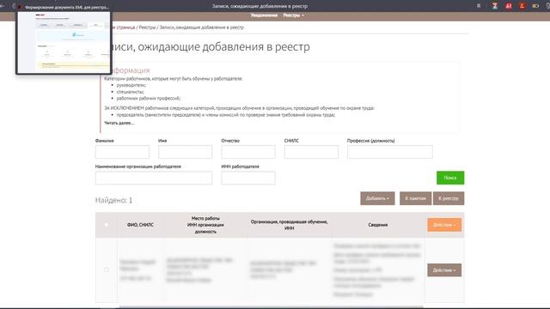Click the 'Читать далее...' link
The image size is (550, 309).
click(119, 123)
